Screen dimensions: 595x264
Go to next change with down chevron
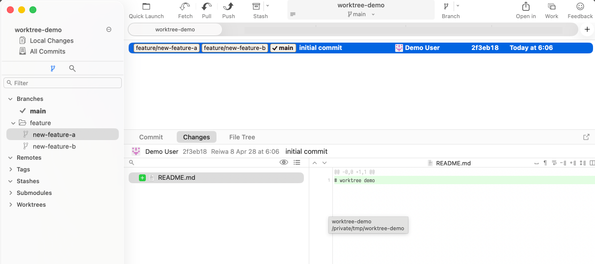(325, 163)
